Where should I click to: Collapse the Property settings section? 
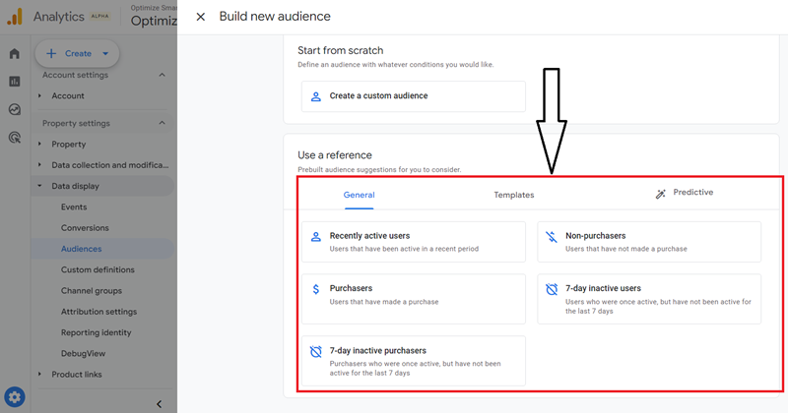[162, 123]
